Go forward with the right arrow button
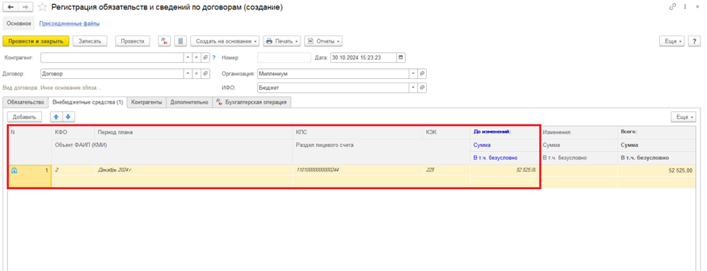The height and width of the screenshot is (271, 707). point(25,7)
